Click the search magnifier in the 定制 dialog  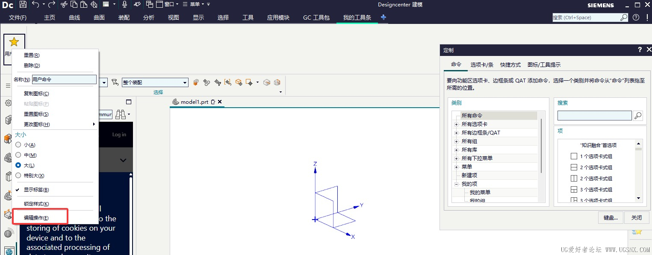[637, 115]
